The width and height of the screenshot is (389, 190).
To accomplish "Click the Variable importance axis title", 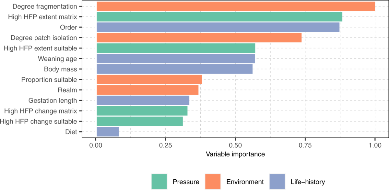I will [235, 154].
